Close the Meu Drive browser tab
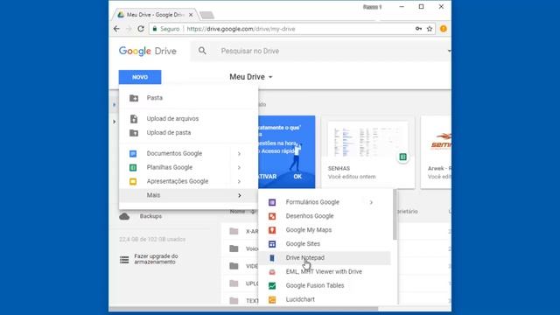 (x=191, y=15)
